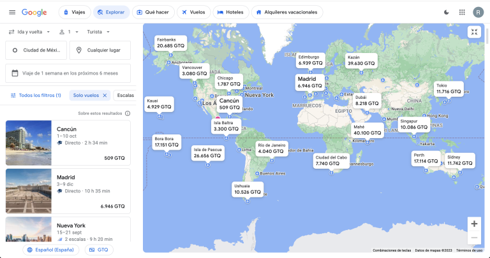Expand the passenger count dropdown
The height and width of the screenshot is (258, 490).
(65, 31)
